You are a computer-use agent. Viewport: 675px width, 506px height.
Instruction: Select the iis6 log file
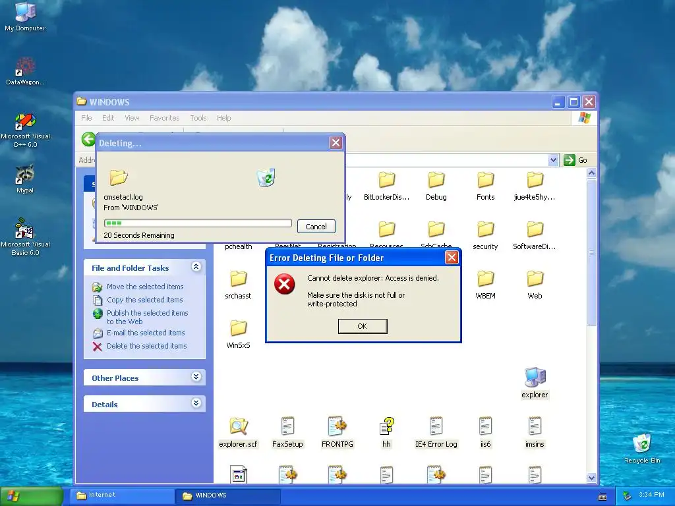coord(486,432)
